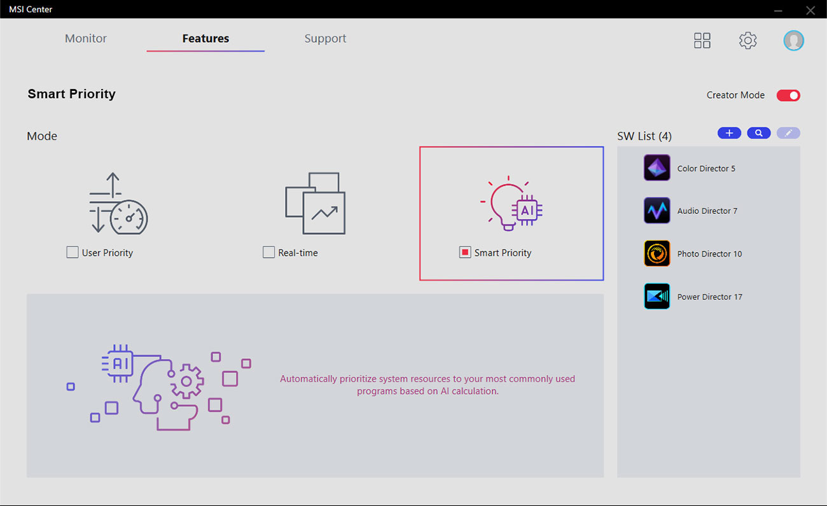The image size is (827, 506).
Task: Click the Smart Priority page heading
Action: click(x=72, y=94)
